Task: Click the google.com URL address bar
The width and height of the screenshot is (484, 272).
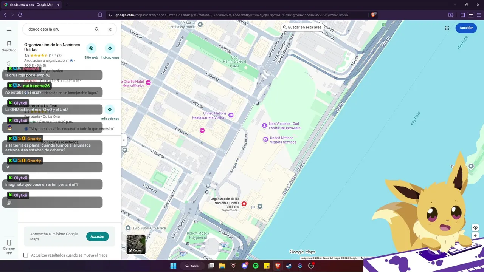Action: coord(231,15)
